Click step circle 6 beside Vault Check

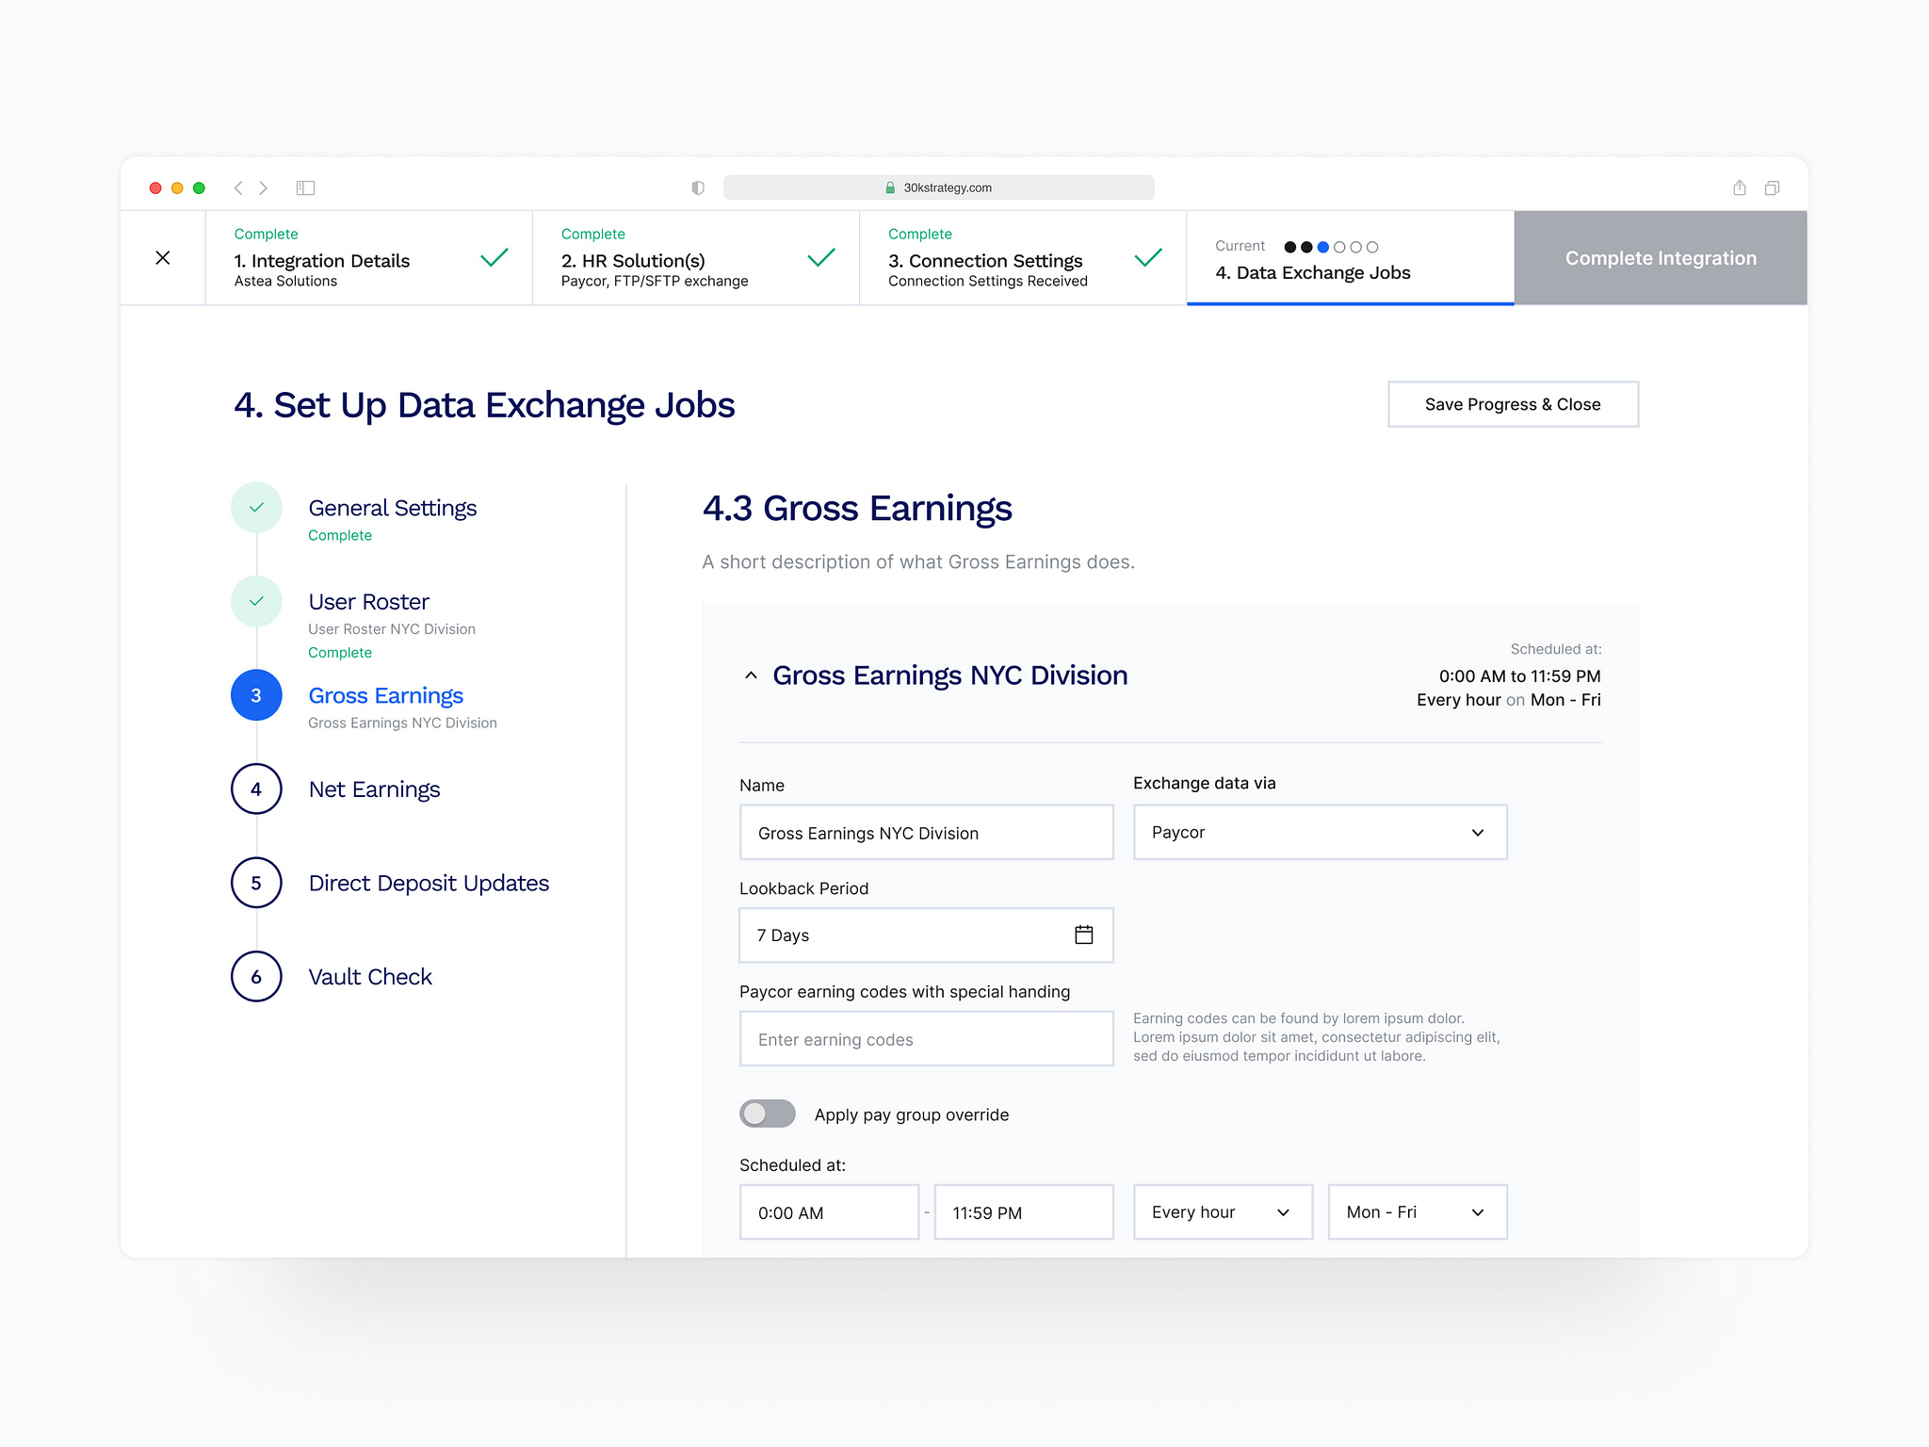point(255,977)
